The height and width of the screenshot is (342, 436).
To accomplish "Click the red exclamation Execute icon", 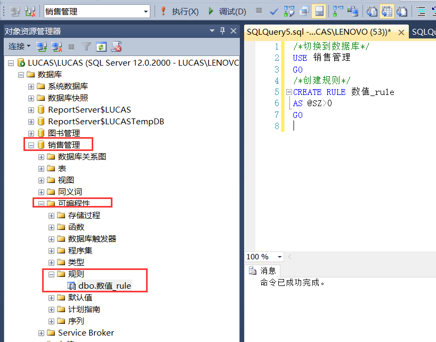I will (163, 11).
